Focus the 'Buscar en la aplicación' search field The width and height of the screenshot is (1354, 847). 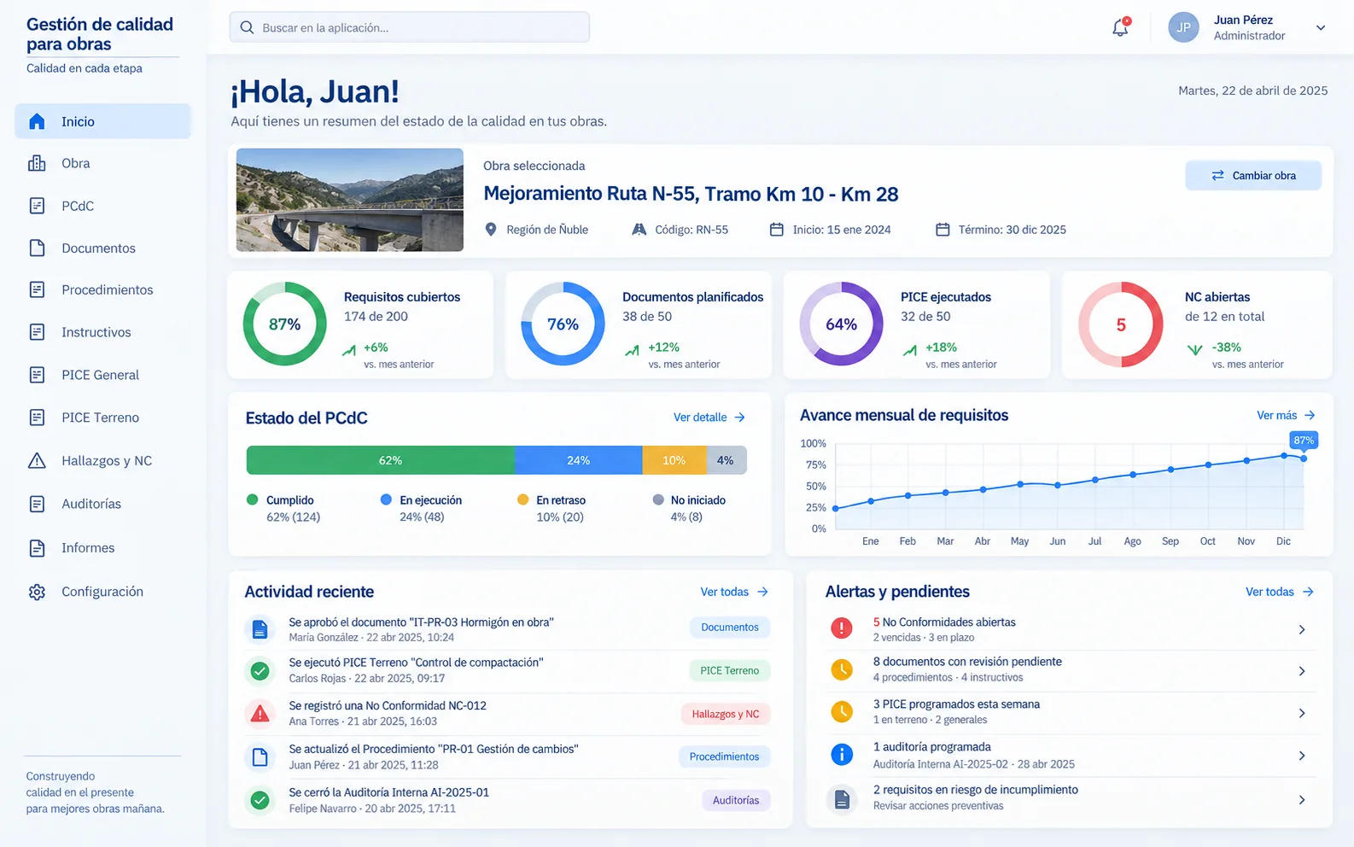[410, 27]
